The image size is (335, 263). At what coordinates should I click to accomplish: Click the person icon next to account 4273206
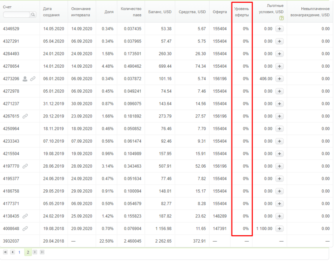[25, 79]
